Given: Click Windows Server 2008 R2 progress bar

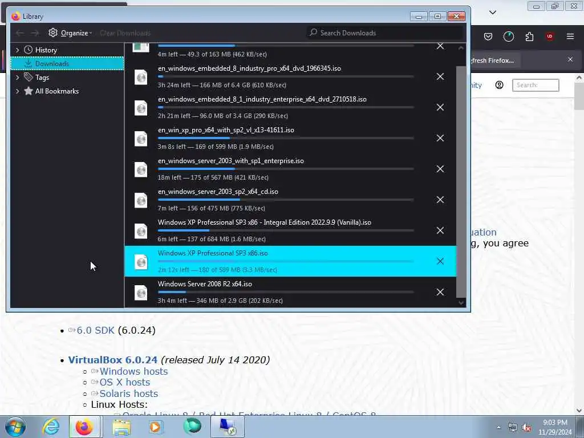Looking at the screenshot, I should click(x=286, y=292).
